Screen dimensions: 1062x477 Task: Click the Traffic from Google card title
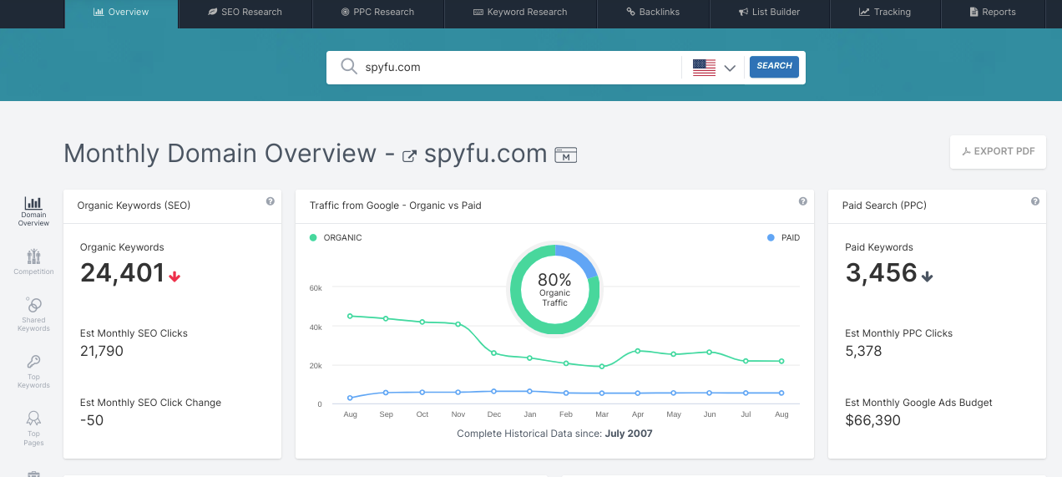395,205
